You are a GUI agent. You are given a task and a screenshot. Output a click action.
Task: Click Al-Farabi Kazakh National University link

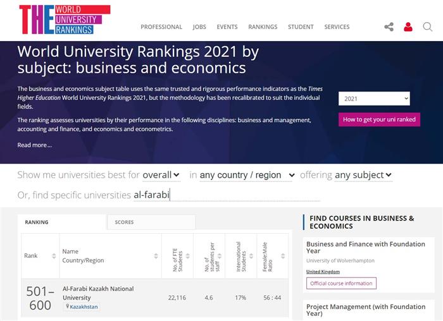click(98, 293)
